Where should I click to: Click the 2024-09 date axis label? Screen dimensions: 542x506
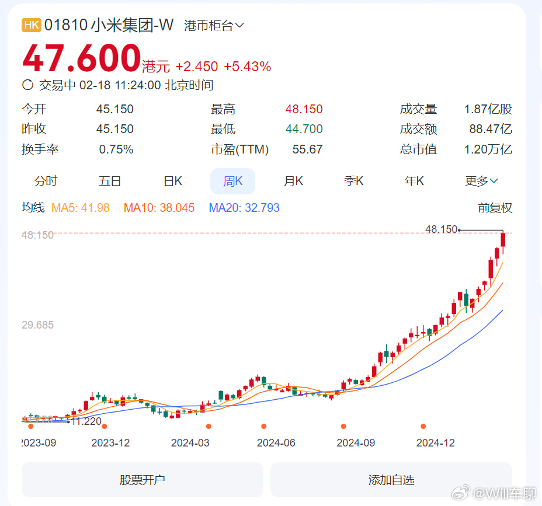tap(356, 443)
